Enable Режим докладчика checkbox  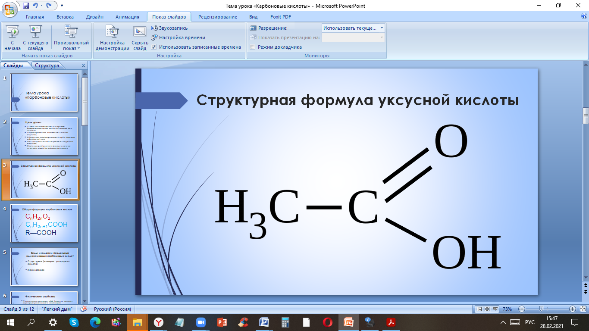click(253, 47)
